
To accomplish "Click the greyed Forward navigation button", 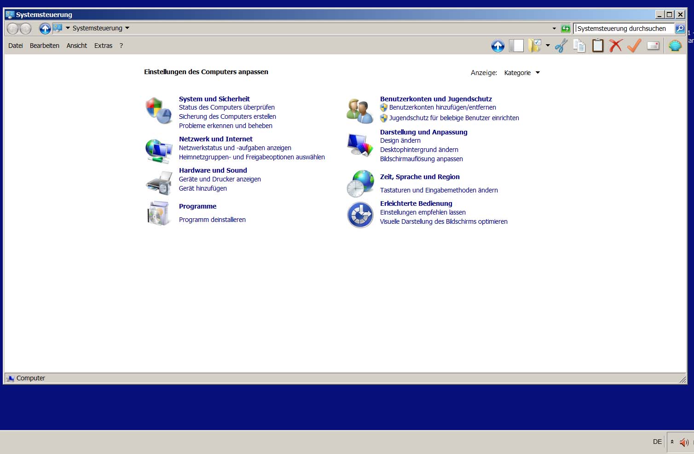I will (26, 29).
